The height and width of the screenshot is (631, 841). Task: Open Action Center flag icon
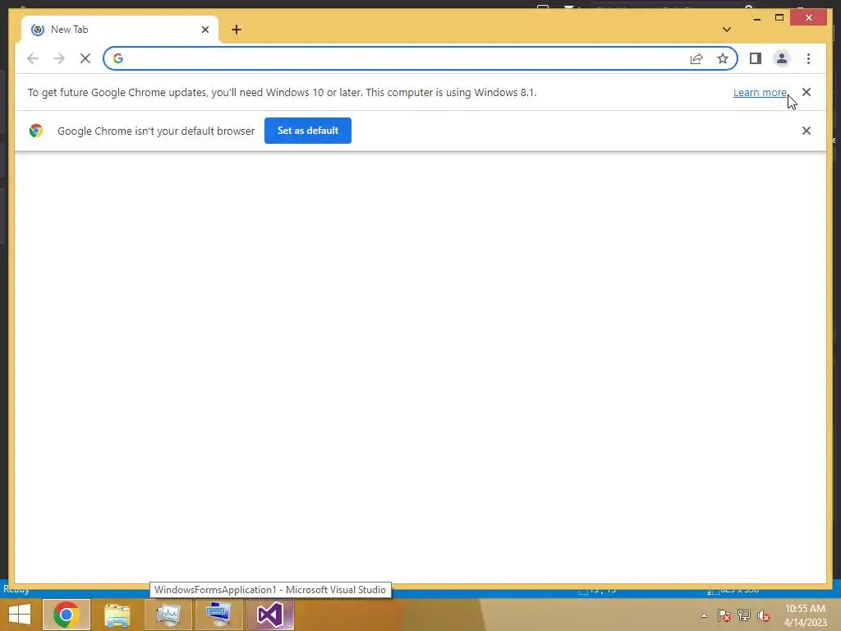pos(724,615)
